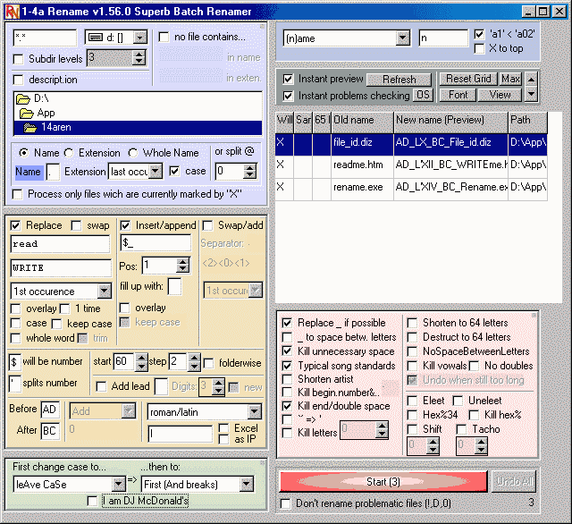
Task: Start renaming with the Start (3) button
Action: pyautogui.click(x=383, y=482)
